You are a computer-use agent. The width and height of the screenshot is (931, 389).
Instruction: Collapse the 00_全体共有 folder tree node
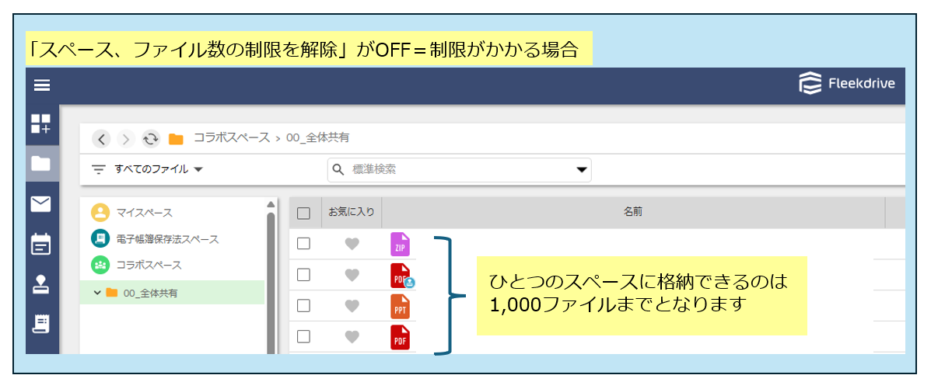97,293
